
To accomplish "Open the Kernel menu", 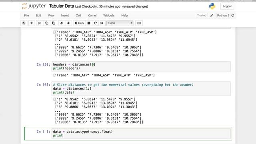I will 92,15.
